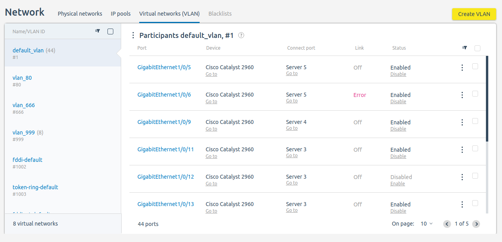
Task: Open the GigabitEthernet1/0/11 port link
Action: pos(166,149)
